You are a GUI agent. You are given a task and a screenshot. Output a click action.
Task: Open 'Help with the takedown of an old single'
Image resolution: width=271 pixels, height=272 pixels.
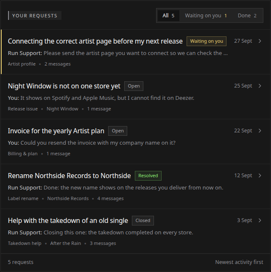click(68, 221)
